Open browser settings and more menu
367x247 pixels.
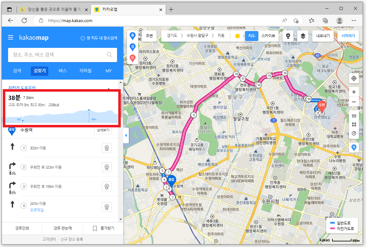click(x=354, y=21)
